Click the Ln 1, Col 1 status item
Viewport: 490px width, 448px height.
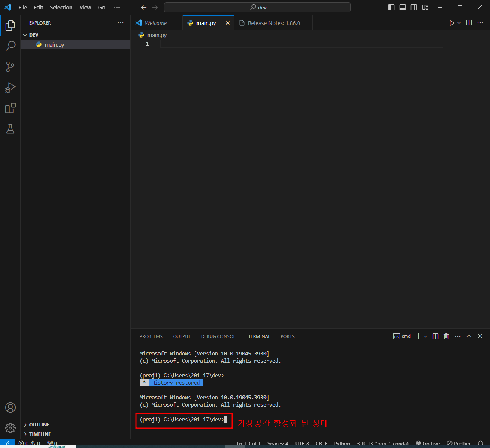pos(248,443)
